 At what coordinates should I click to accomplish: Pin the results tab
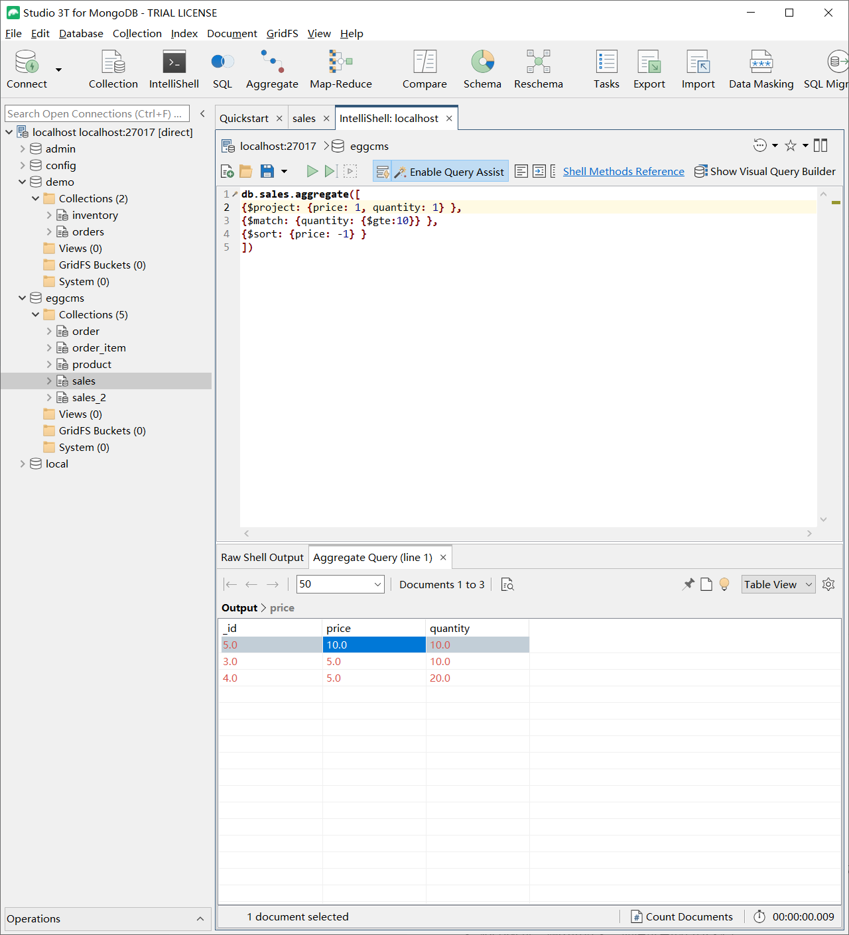[x=688, y=584]
